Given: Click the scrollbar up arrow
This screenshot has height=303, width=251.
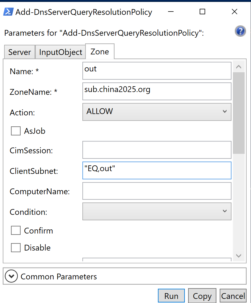Looking at the screenshot, I should [x=239, y=67].
